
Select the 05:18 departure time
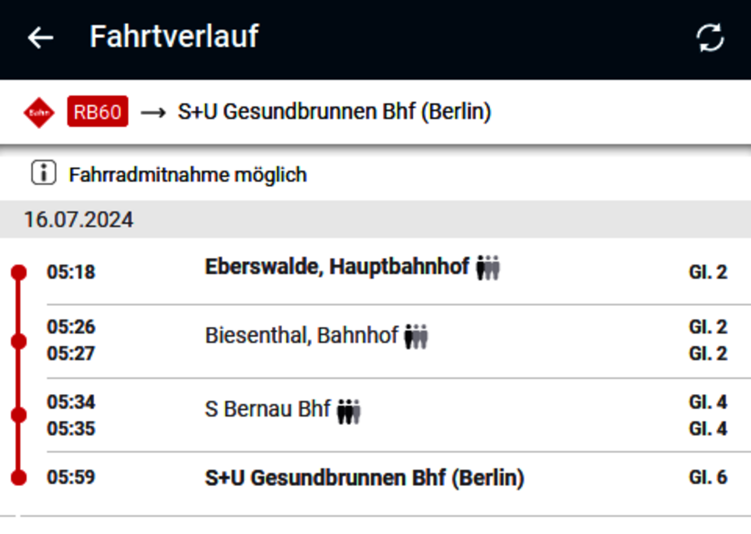point(71,272)
